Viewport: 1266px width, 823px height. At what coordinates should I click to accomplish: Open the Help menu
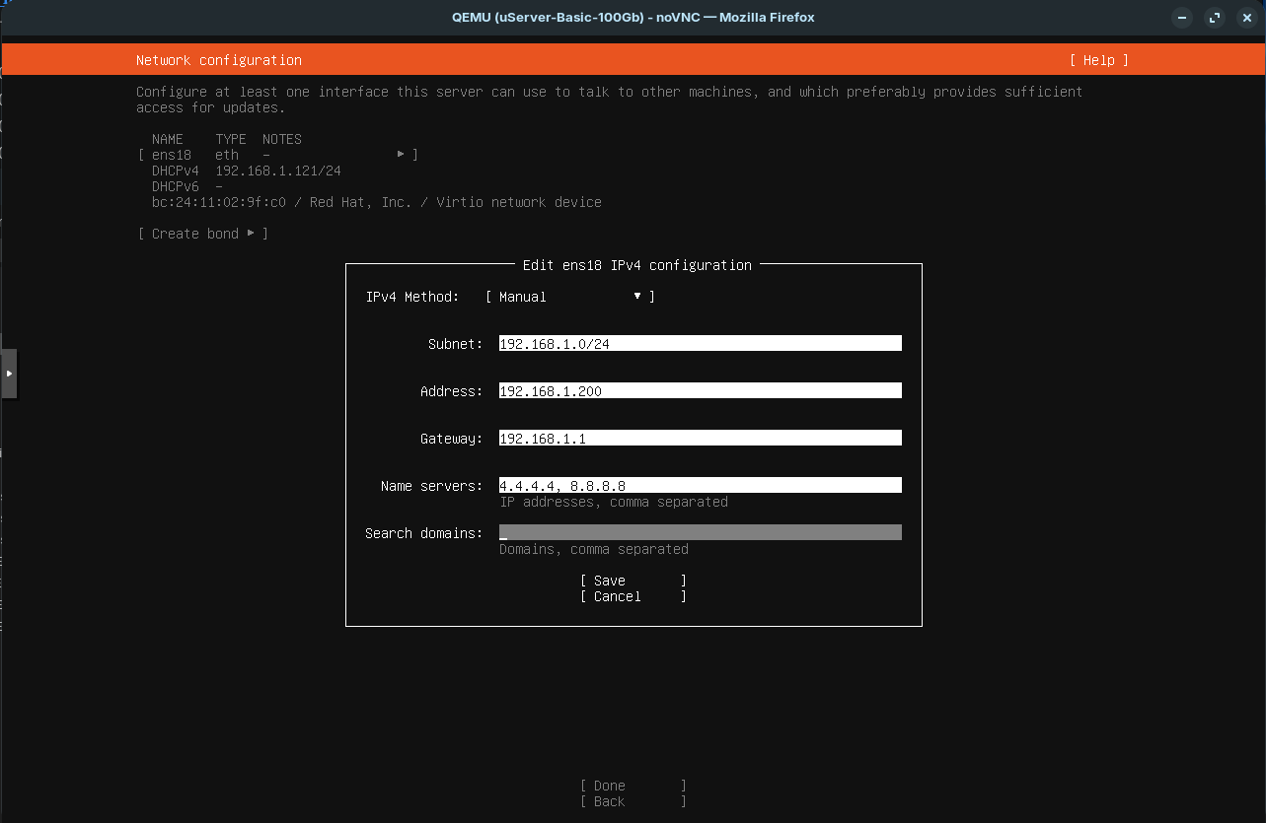pos(1098,60)
